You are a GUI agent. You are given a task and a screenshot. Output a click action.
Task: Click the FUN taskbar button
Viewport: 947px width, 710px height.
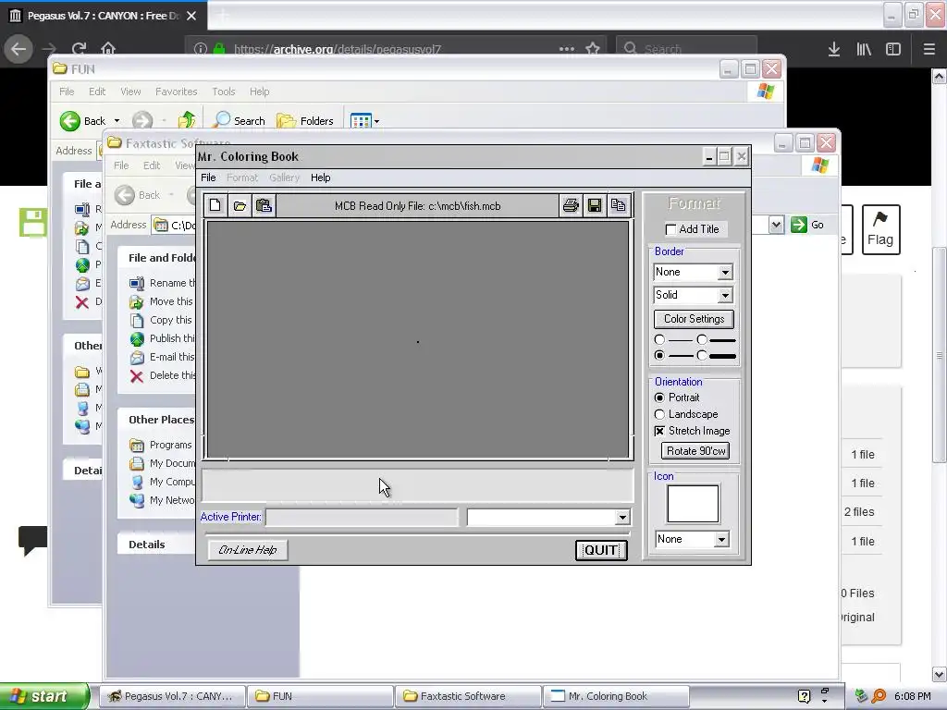(x=319, y=696)
